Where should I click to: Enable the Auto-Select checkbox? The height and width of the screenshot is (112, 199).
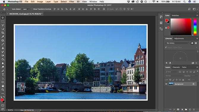point(11,9)
